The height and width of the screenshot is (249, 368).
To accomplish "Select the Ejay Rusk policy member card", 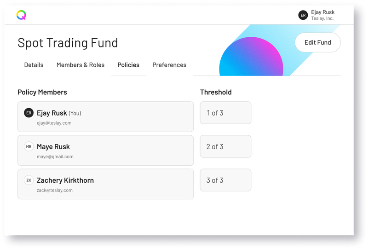I will pyautogui.click(x=106, y=117).
